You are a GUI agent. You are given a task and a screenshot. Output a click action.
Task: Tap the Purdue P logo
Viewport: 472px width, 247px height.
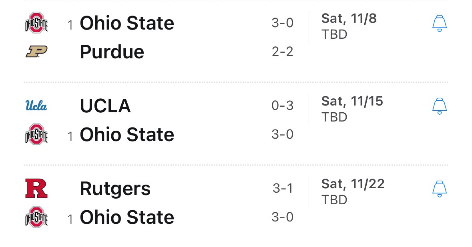[36, 52]
